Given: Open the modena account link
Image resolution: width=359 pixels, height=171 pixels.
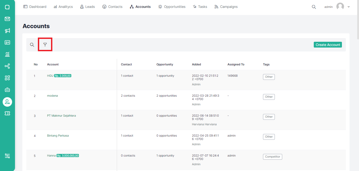Looking at the screenshot, I should [52, 96].
